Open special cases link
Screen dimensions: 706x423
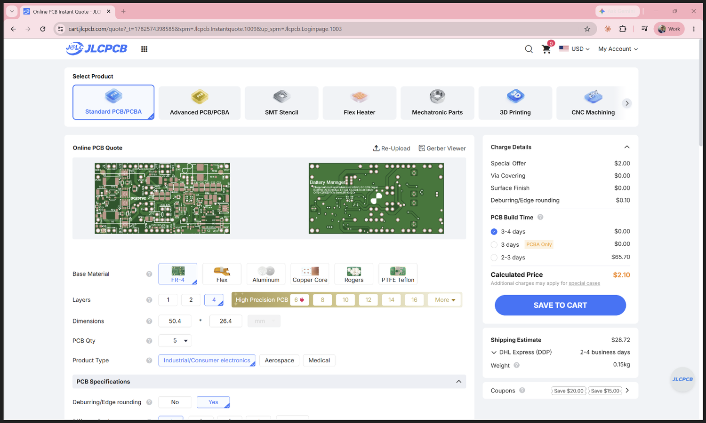pyautogui.click(x=584, y=283)
